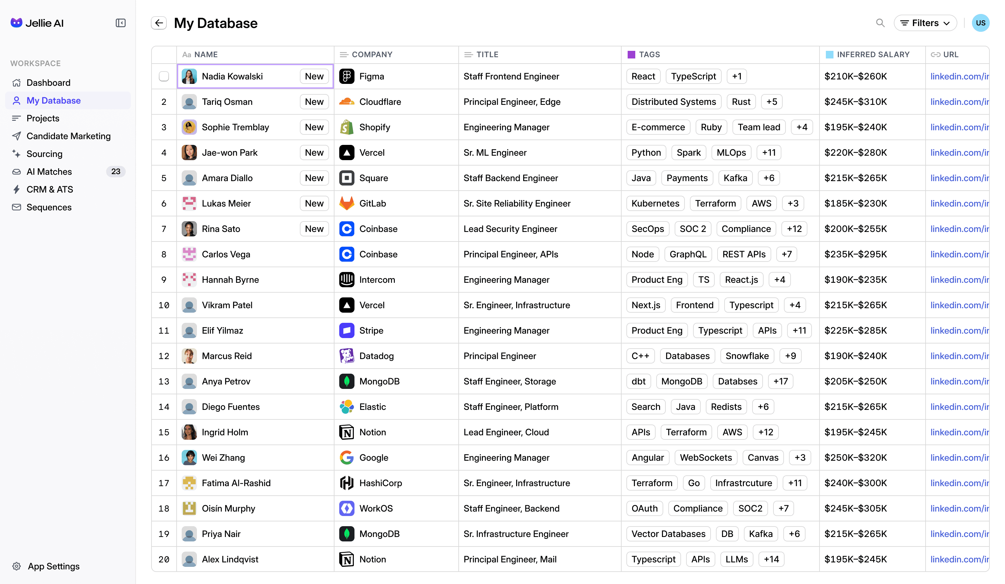Viewport: 1005px width, 584px height.
Task: Open Tariq Osman's LinkedIn link
Action: [x=959, y=102]
